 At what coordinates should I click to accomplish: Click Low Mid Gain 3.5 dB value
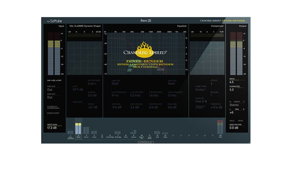[x=134, y=108]
